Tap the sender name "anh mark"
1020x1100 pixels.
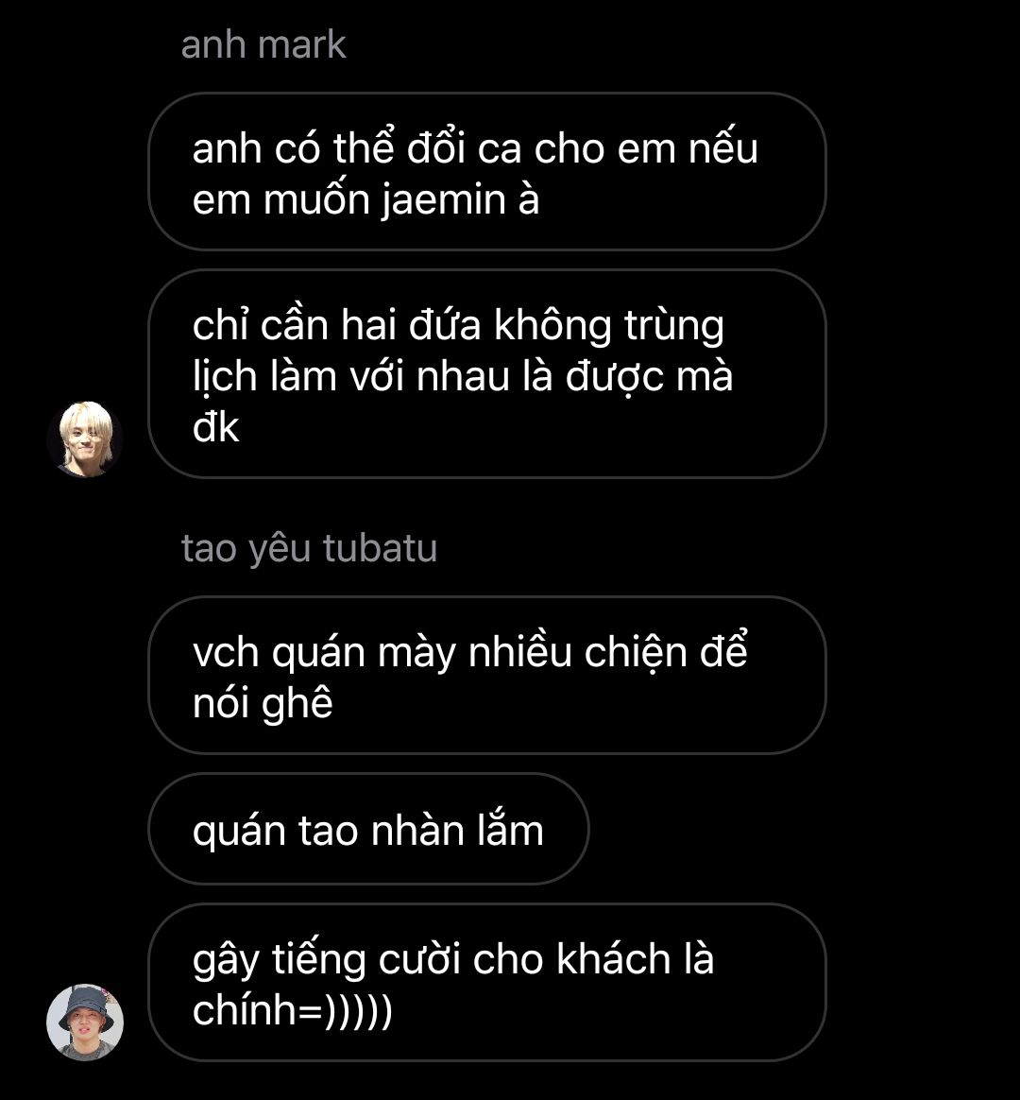coord(263,45)
